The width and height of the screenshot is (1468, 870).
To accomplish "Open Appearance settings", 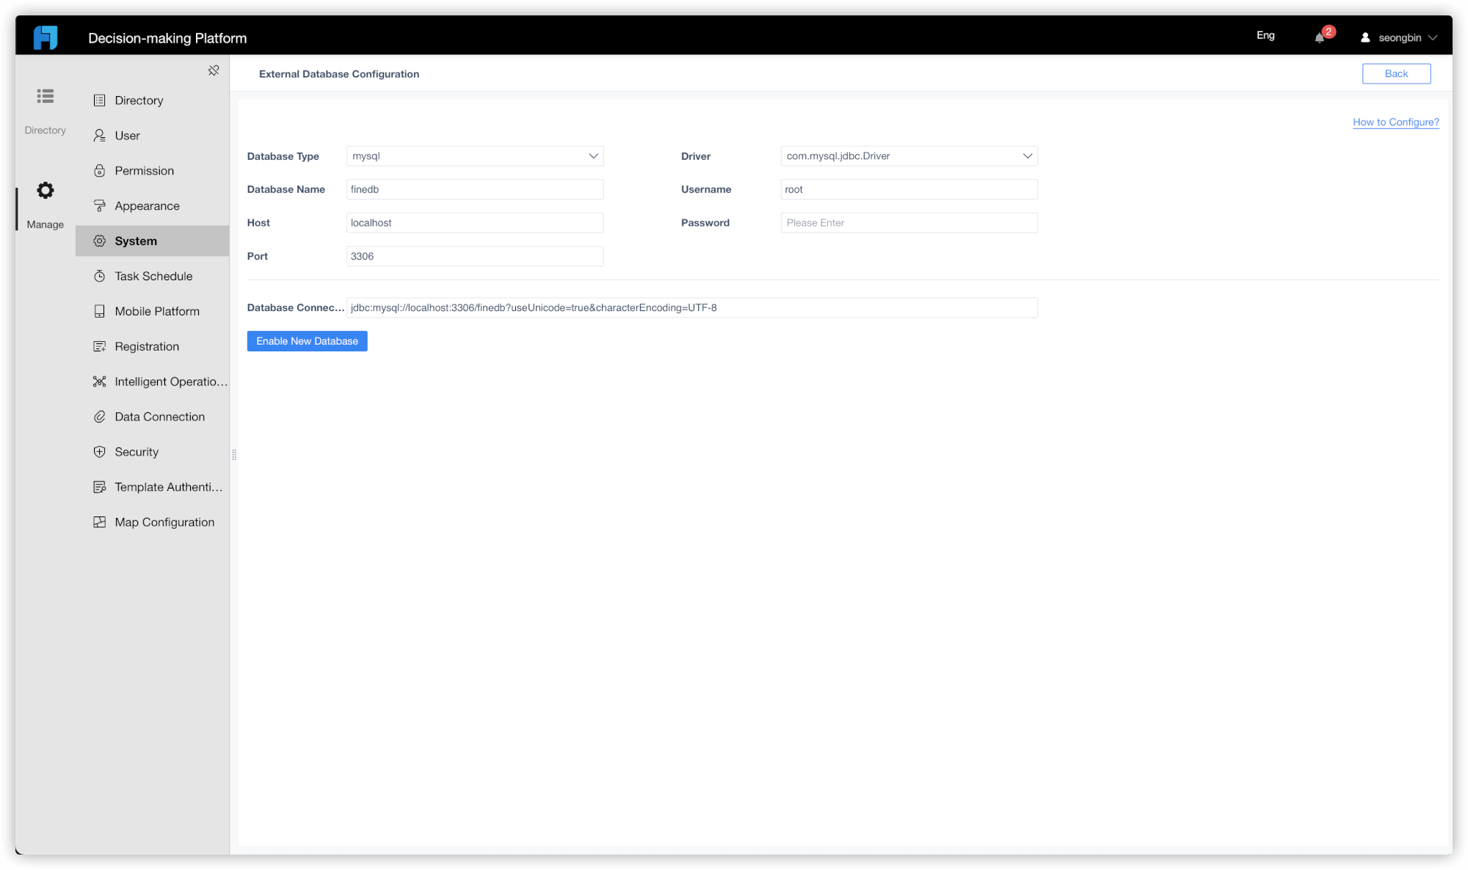I will (152, 206).
